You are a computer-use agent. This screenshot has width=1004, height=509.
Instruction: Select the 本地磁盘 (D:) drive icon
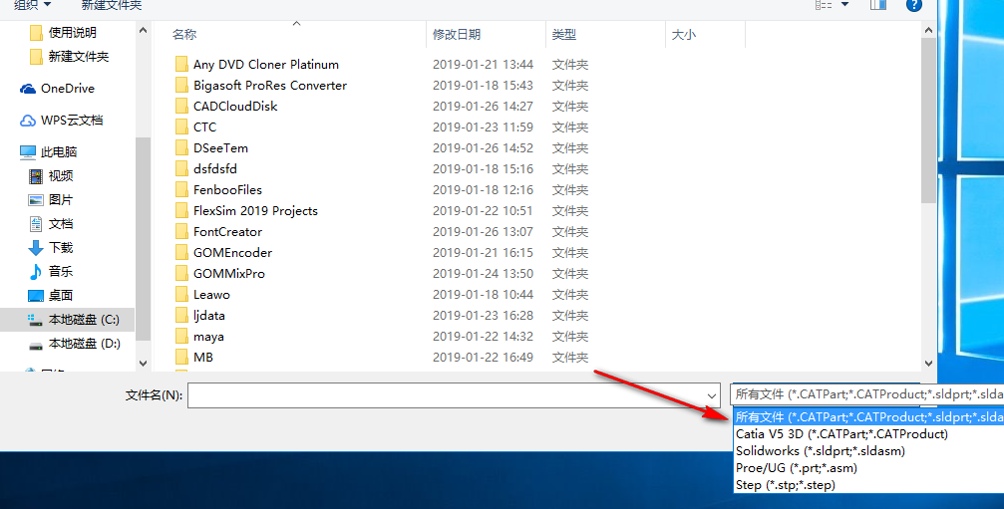tap(36, 344)
